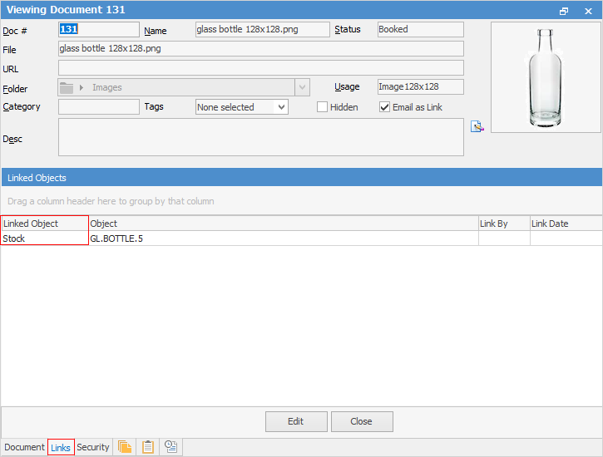Uncheck the Email as Link checkbox
603x457 pixels.
click(x=384, y=107)
